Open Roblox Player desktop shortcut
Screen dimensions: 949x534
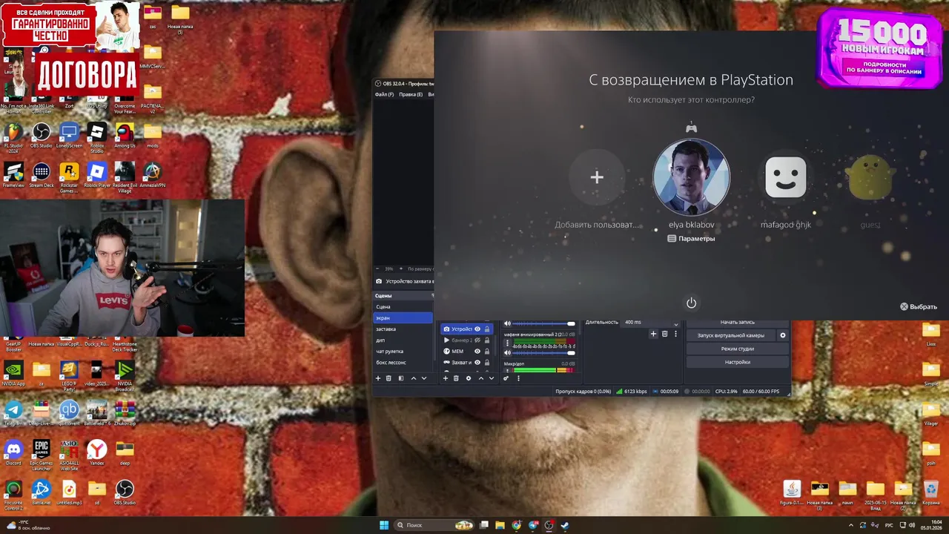pos(96,175)
